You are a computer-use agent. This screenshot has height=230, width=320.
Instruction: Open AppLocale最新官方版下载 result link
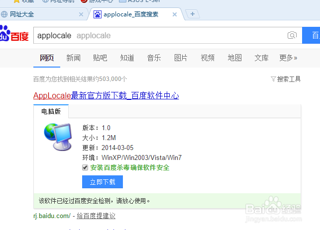[106, 95]
